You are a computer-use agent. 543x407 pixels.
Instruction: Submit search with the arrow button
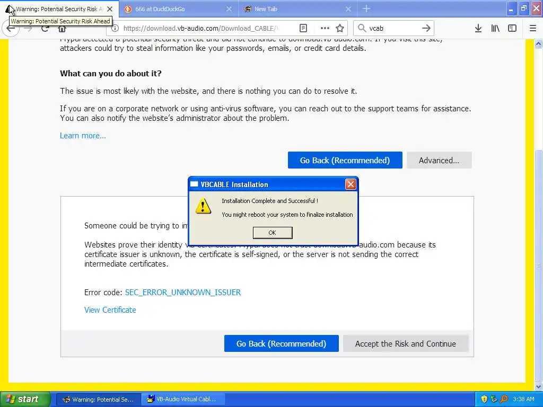click(x=426, y=29)
